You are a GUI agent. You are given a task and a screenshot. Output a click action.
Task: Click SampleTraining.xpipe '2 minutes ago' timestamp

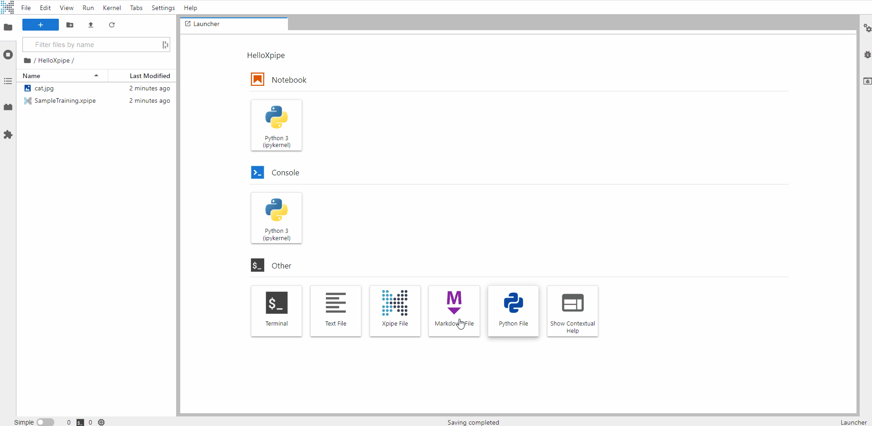tap(150, 100)
